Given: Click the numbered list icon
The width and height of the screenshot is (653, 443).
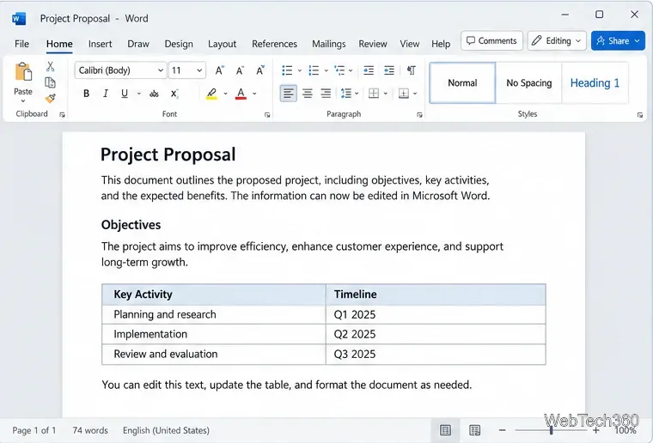Looking at the screenshot, I should pyautogui.click(x=314, y=70).
